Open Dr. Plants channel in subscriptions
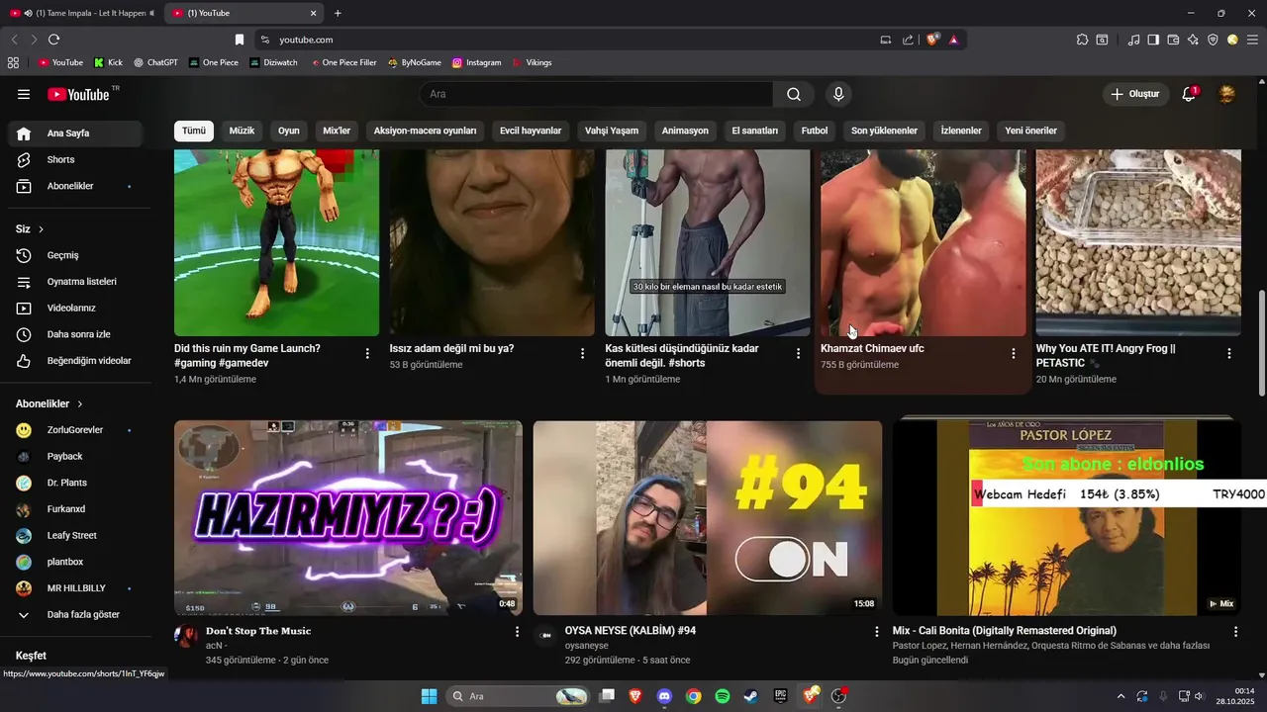1267x712 pixels. point(75,483)
